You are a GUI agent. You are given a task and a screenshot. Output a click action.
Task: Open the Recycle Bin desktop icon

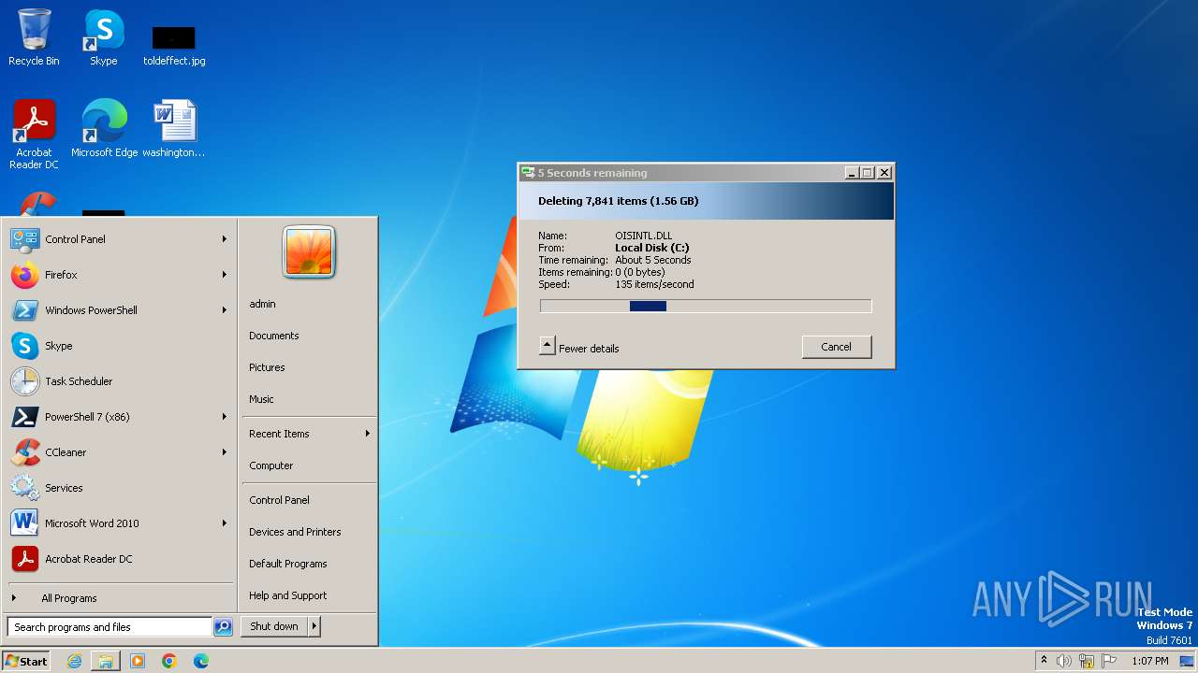tap(34, 37)
